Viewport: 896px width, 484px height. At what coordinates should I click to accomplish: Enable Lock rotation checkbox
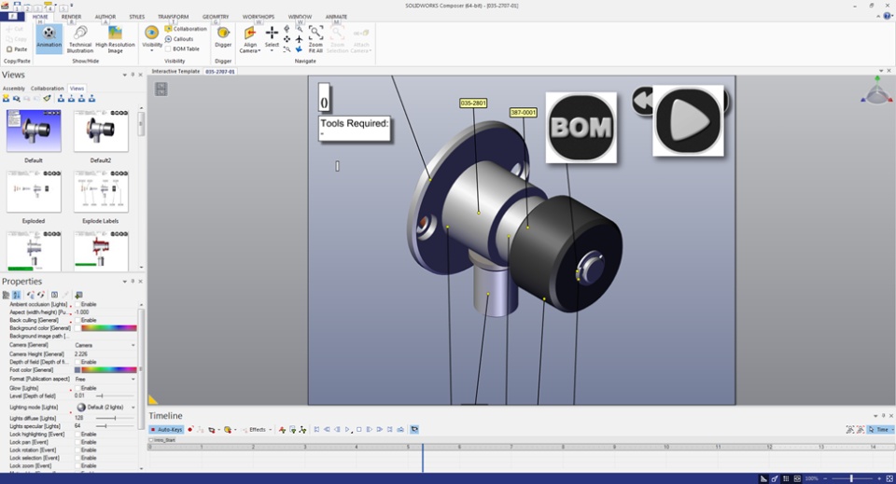pos(77,450)
